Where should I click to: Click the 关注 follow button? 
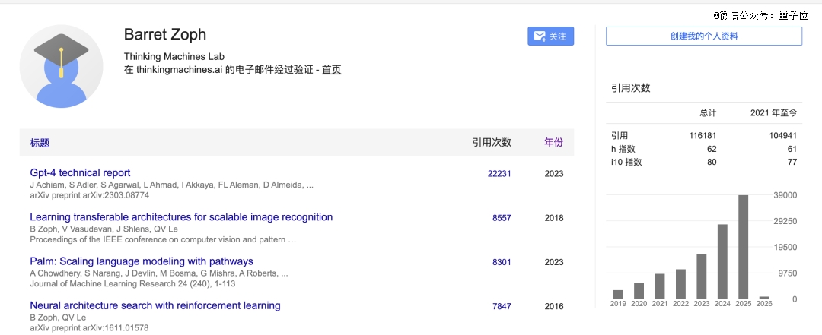coord(550,36)
